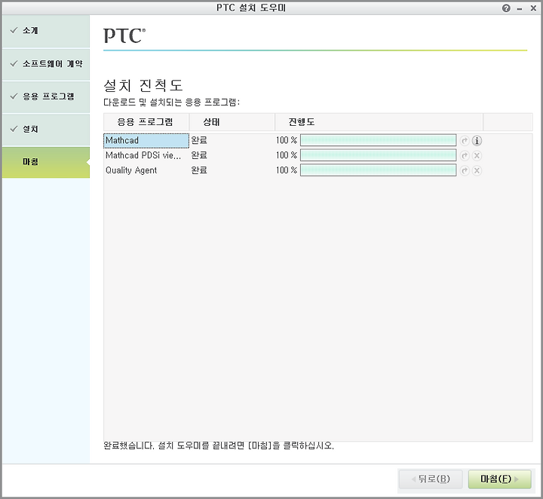Go to 소프트웨어 계약 step
Screen dimensions: 543x499
[46, 64]
